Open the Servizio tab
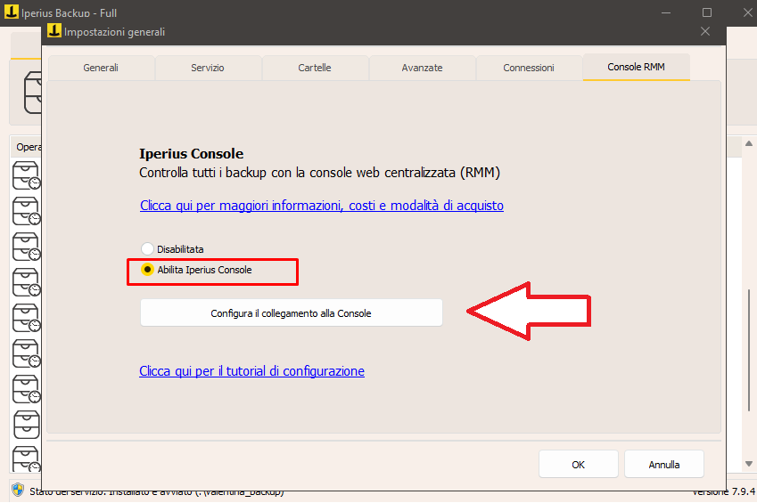The height and width of the screenshot is (503, 757). (208, 68)
